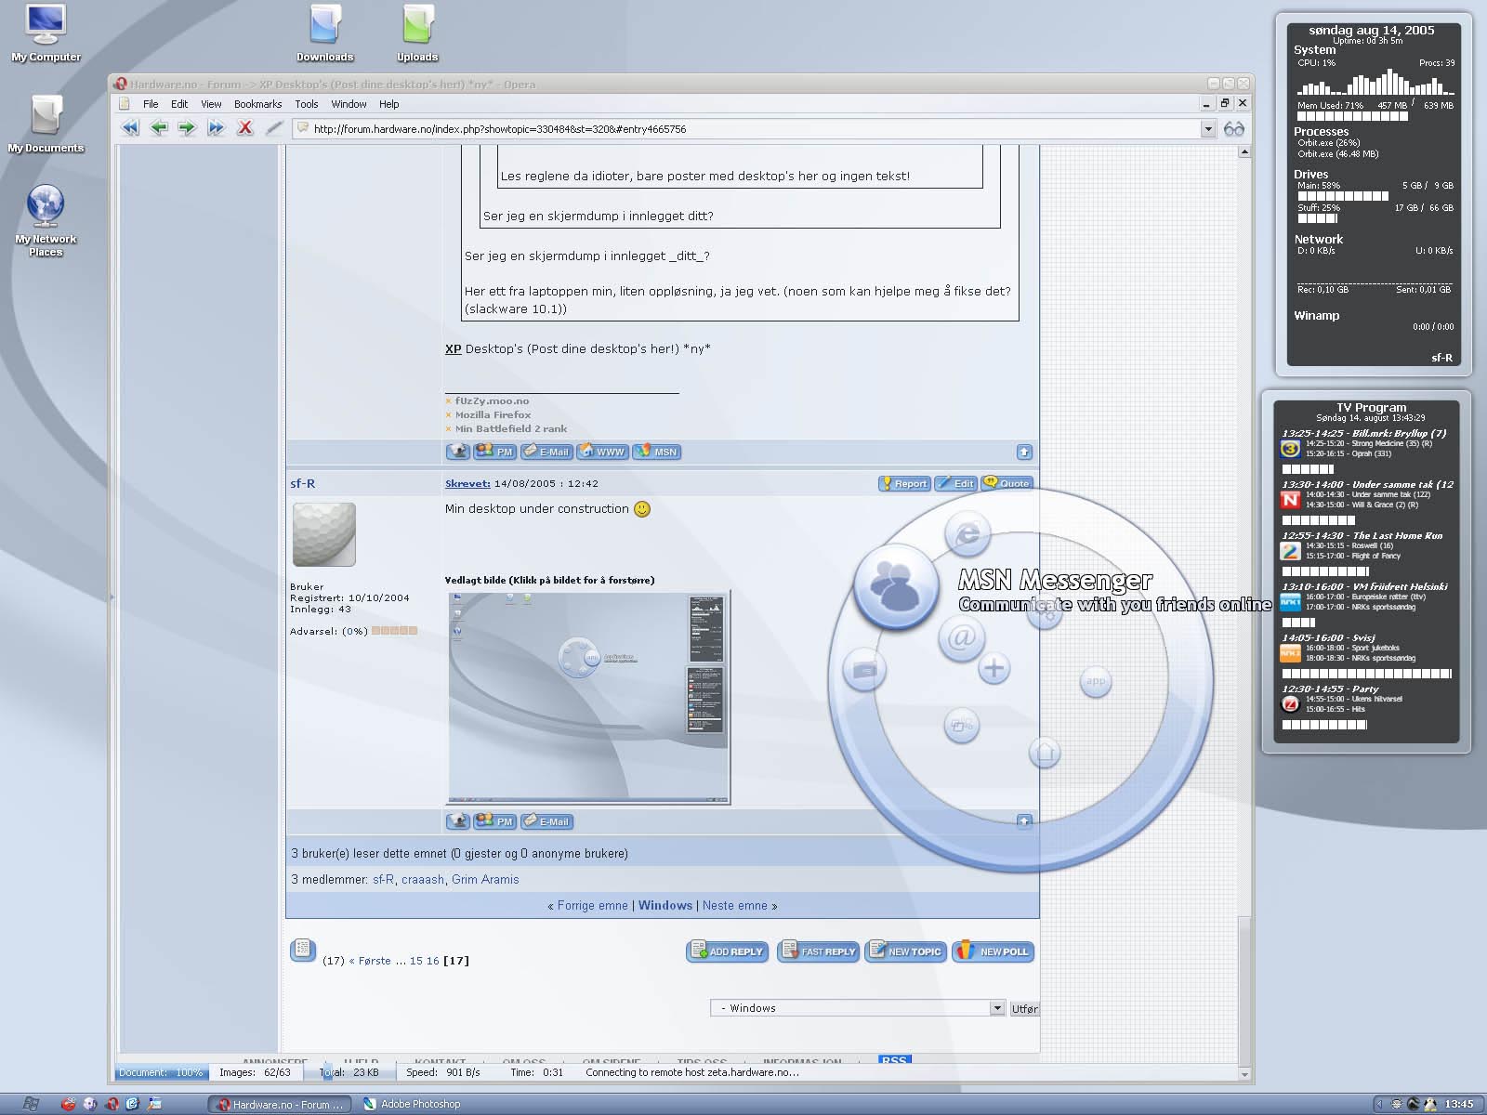The width and height of the screenshot is (1487, 1115).
Task: Click E-Mail button under sf-R's post
Action: pos(546,821)
